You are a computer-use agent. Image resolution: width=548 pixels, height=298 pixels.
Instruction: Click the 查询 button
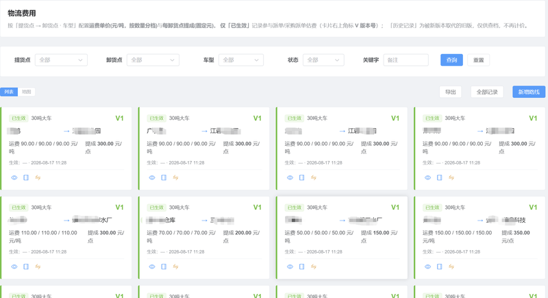pos(451,60)
